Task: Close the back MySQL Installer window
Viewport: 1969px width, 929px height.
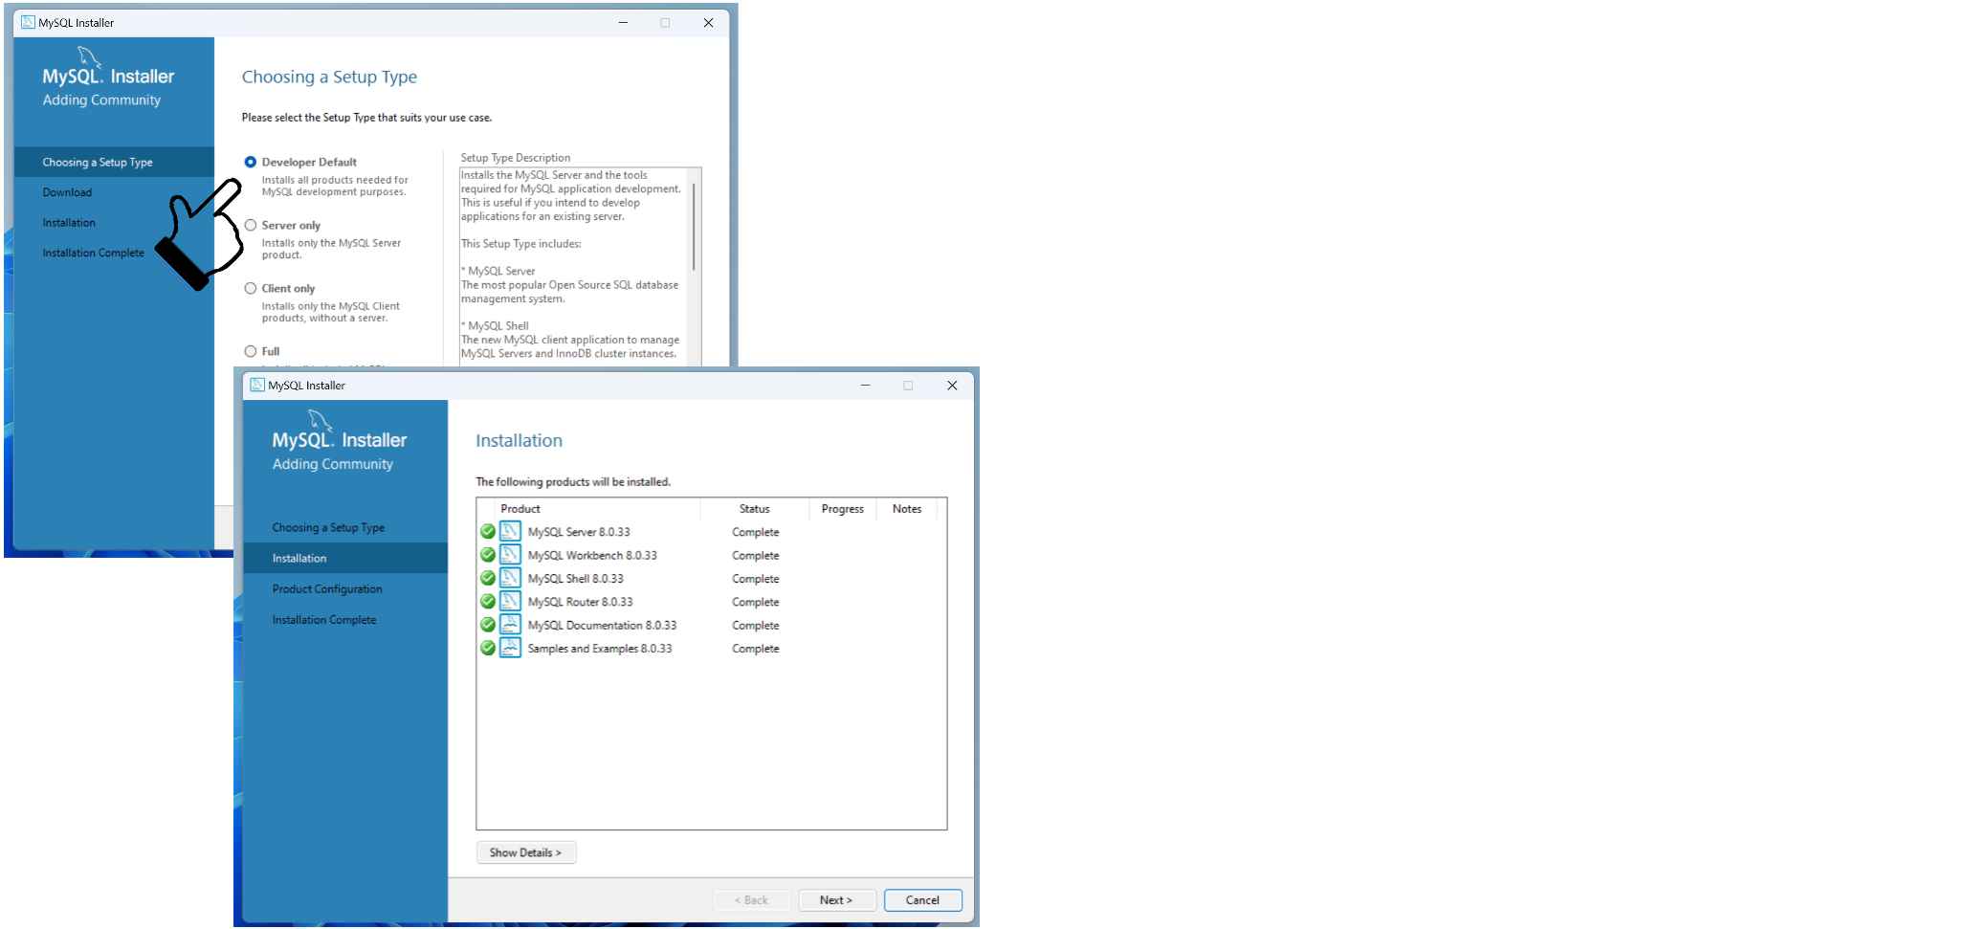Action: (708, 23)
